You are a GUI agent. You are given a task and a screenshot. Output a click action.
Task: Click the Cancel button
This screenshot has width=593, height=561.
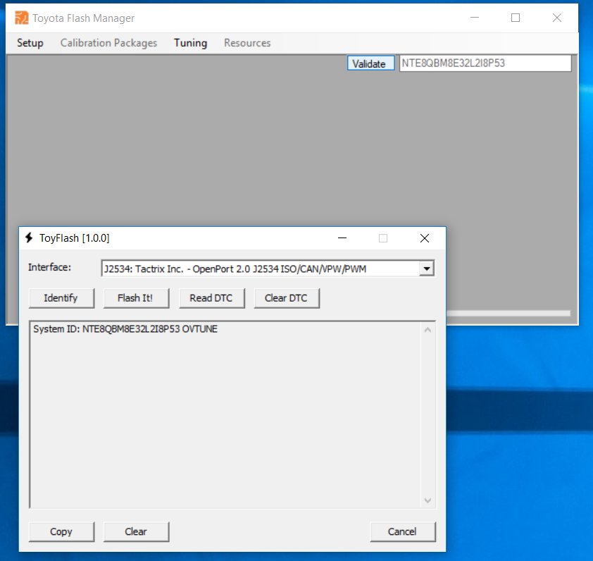[403, 531]
